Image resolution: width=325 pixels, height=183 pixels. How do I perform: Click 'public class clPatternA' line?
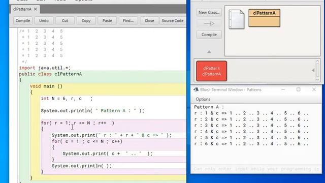point(50,74)
